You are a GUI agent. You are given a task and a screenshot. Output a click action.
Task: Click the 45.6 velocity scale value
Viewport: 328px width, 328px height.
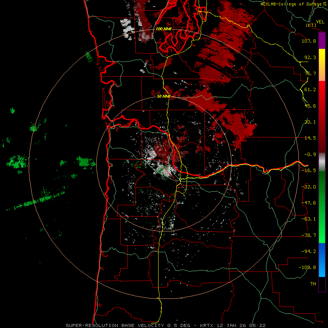click(310, 106)
